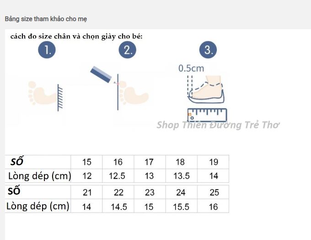Click the step 1 number circle
The height and width of the screenshot is (240, 311).
click(x=47, y=50)
